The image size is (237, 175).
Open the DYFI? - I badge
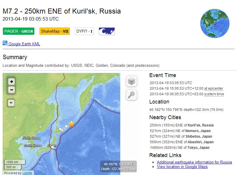pyautogui.click(x=84, y=31)
